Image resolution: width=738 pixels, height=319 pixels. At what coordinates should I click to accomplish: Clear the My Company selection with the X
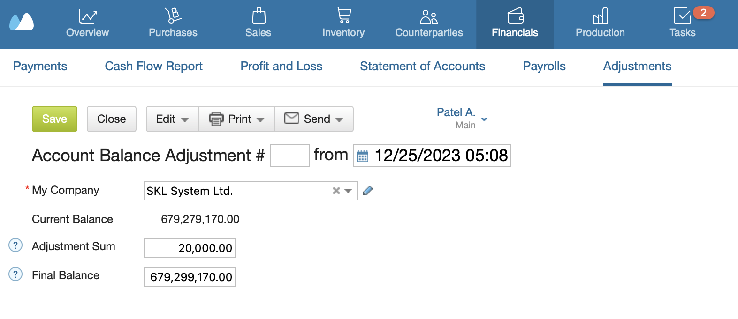pos(335,191)
